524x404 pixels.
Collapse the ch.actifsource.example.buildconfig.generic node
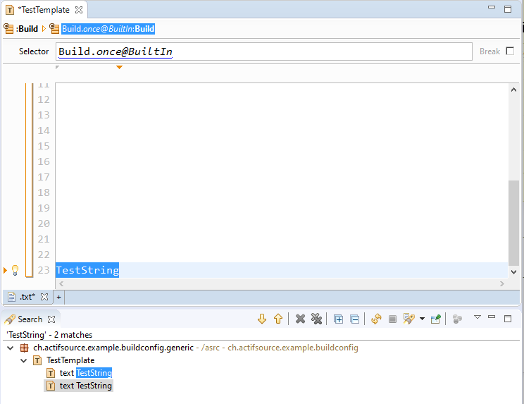[x=11, y=348]
